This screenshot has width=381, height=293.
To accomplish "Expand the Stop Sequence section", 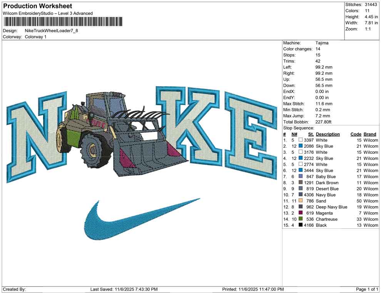I will point(298,128).
